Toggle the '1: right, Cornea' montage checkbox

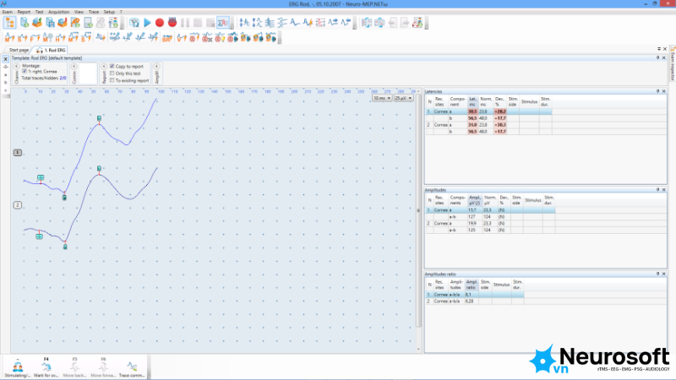point(25,72)
